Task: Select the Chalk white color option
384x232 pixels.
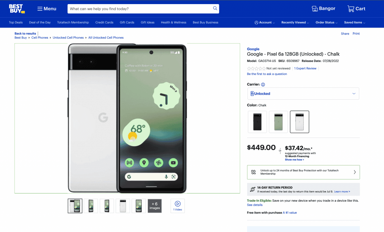Action: pos(300,122)
